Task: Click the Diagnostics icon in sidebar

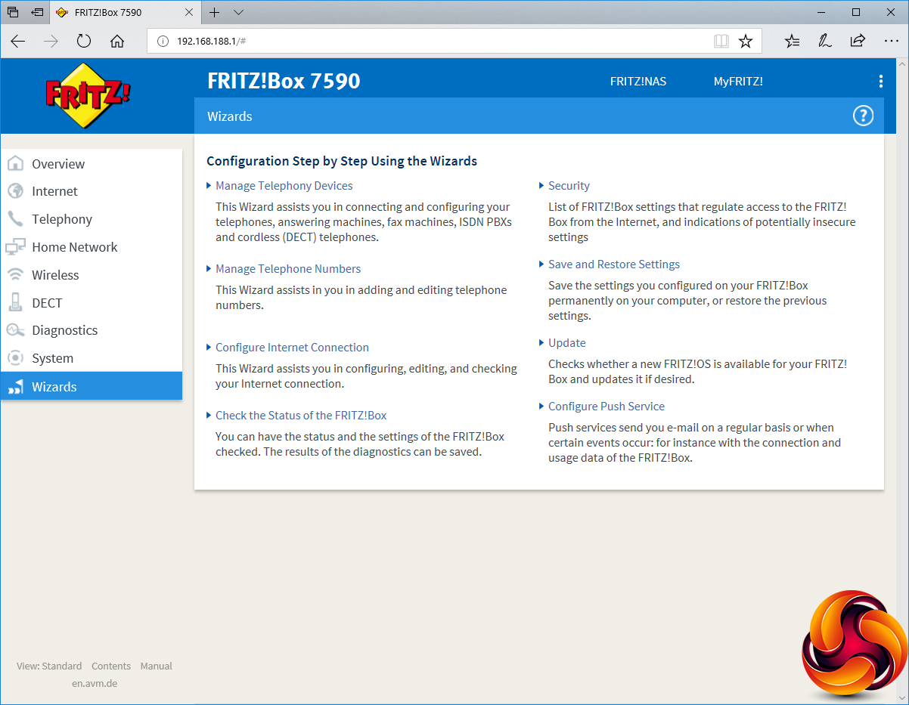Action: (15, 330)
